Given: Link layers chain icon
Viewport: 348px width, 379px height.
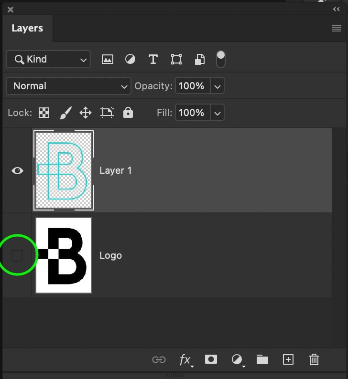Looking at the screenshot, I should pyautogui.click(x=159, y=359).
